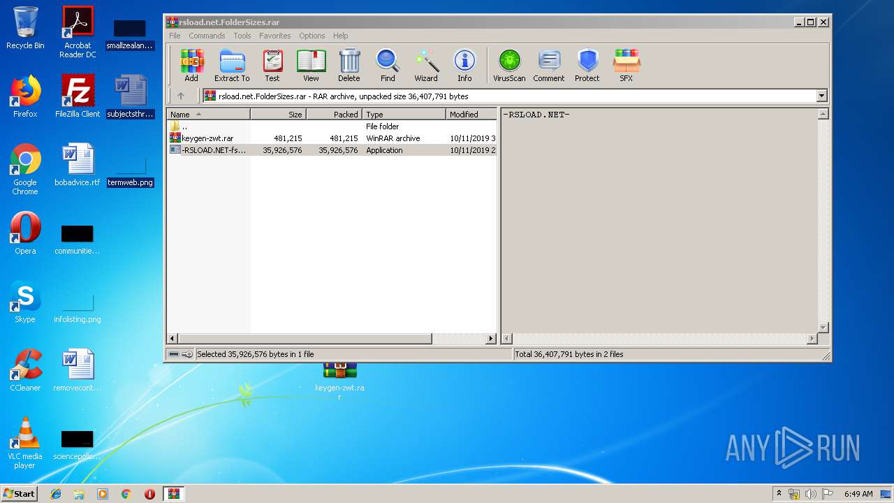Sort by the Packed column header
This screenshot has height=503, width=894.
pyautogui.click(x=334, y=114)
